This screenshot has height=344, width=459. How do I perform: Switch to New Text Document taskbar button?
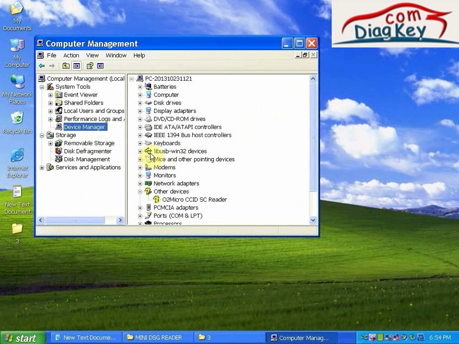86,338
